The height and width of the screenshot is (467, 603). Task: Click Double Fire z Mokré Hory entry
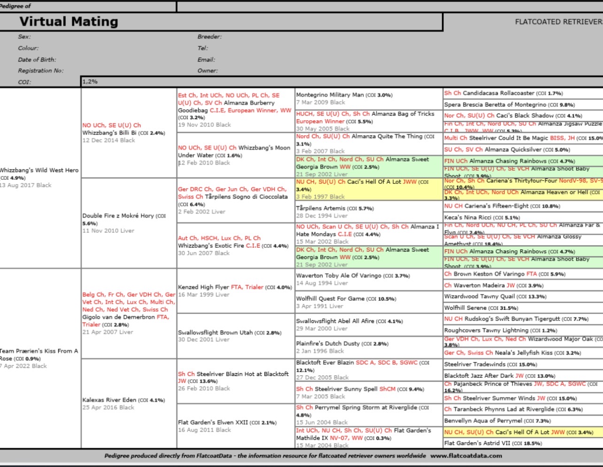click(x=124, y=216)
